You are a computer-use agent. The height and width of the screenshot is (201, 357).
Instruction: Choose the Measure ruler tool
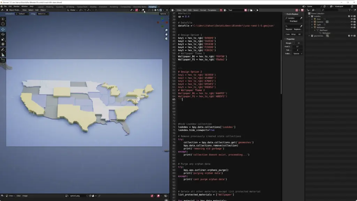point(3,55)
